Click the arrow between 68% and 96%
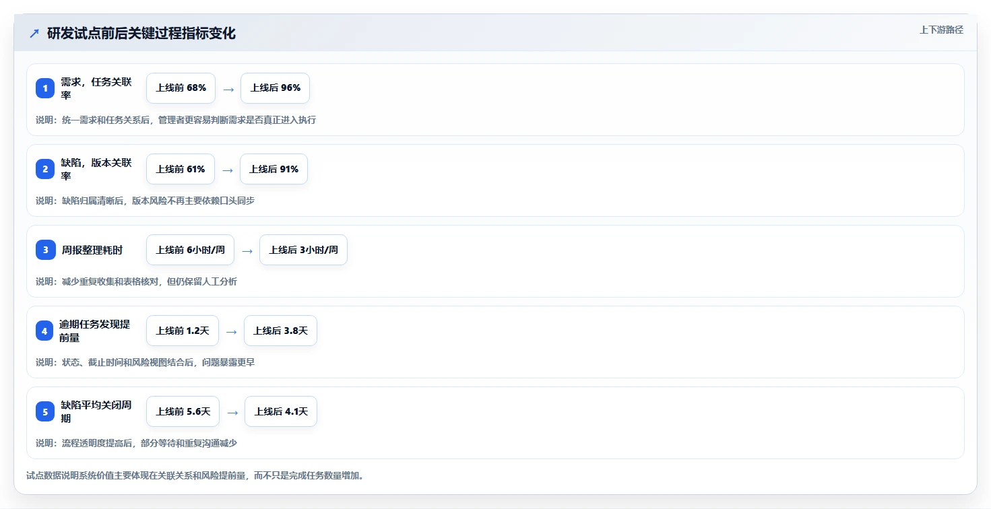The image size is (991, 509). click(228, 89)
